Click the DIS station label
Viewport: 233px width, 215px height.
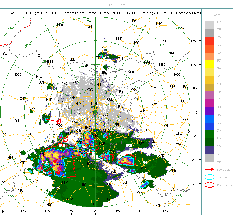tap(37, 55)
